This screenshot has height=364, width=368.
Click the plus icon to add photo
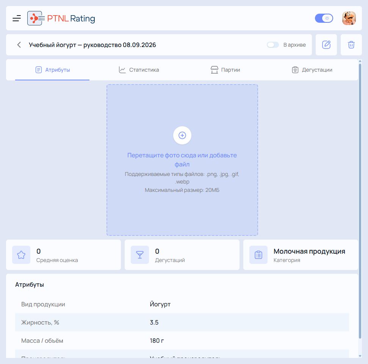point(182,135)
